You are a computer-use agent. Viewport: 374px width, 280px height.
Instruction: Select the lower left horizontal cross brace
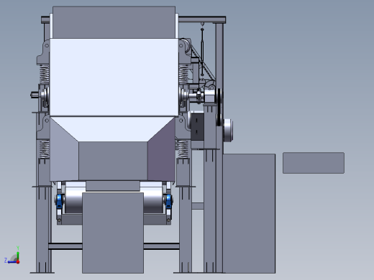coord(65,246)
